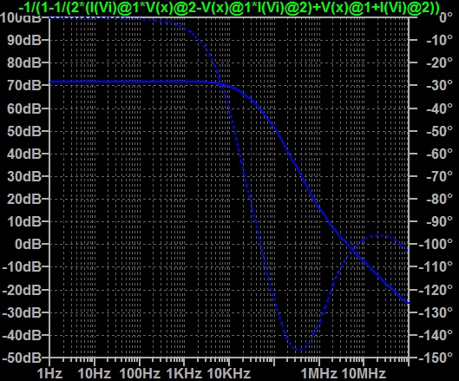The image size is (459, 381).
Task: Click the -50° phase axis label
Action: [x=440, y=131]
